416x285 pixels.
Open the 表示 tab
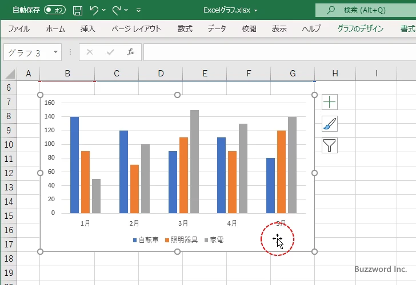click(279, 28)
